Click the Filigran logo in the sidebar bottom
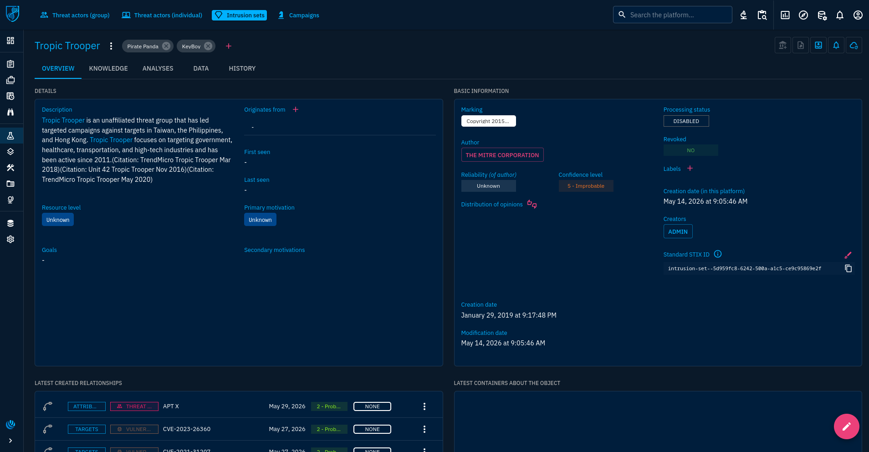 (10, 425)
